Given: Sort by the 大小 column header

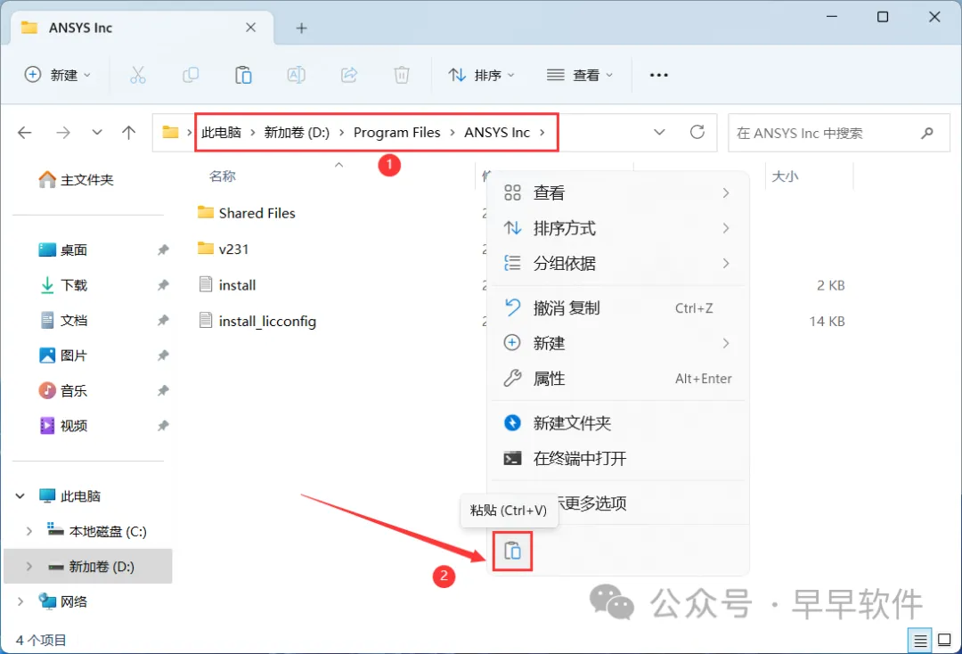Looking at the screenshot, I should [785, 176].
